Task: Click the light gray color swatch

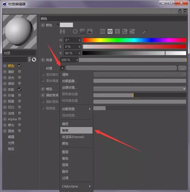Action: click(x=66, y=25)
